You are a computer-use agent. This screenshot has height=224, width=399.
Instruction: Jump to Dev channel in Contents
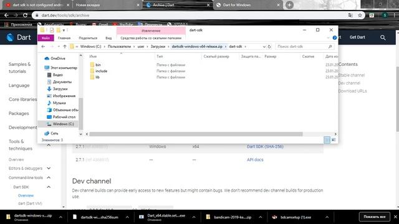[x=349, y=83]
